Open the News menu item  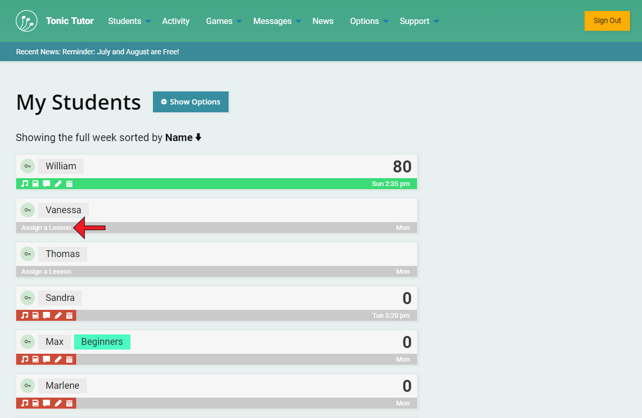[x=323, y=21]
